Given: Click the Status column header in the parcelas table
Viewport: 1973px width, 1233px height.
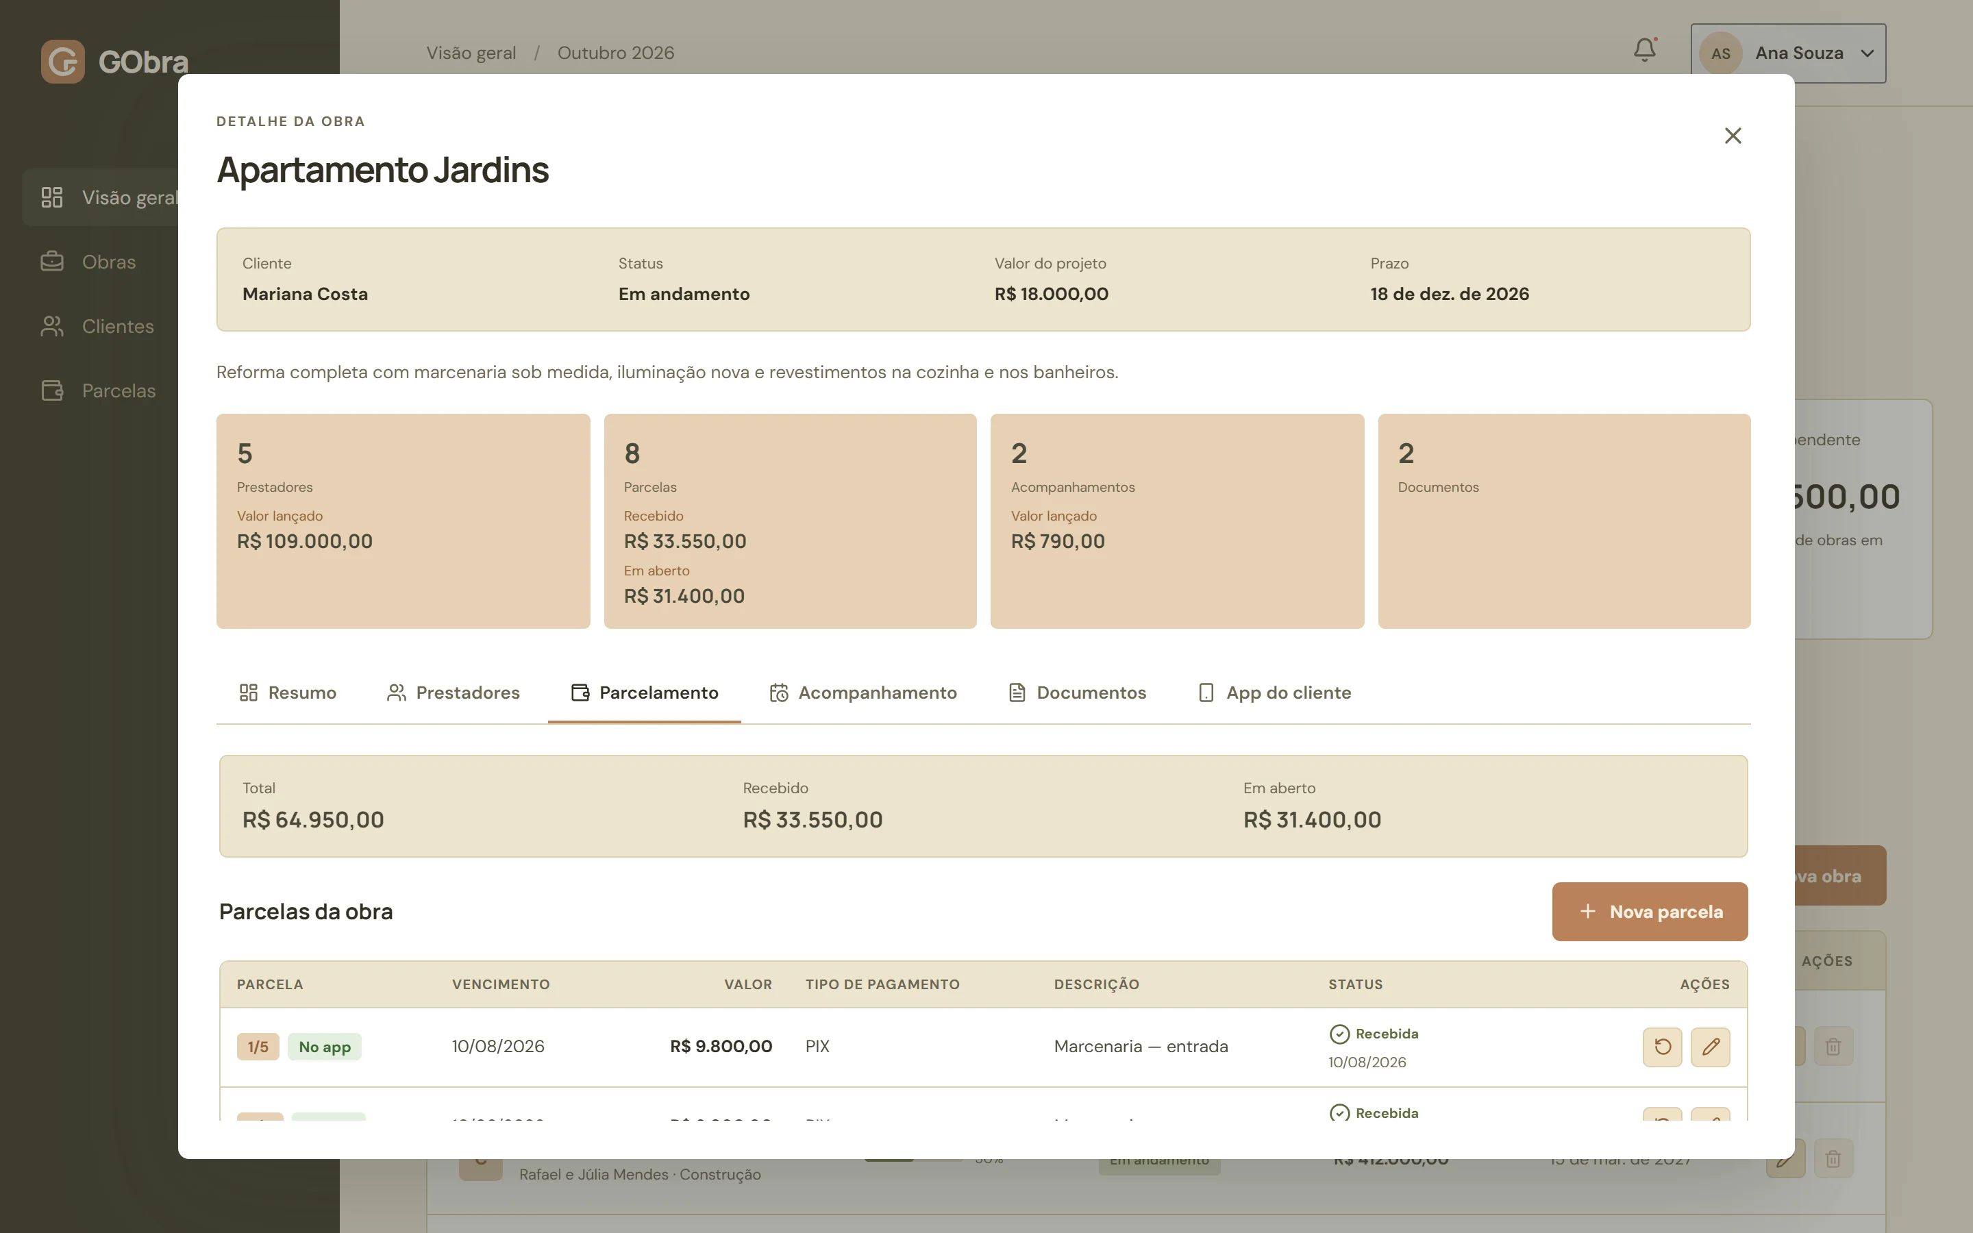Looking at the screenshot, I should tap(1355, 984).
